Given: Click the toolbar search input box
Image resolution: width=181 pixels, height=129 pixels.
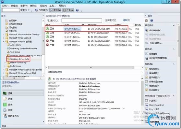Looking at the screenshot, I should click(x=11, y=10).
